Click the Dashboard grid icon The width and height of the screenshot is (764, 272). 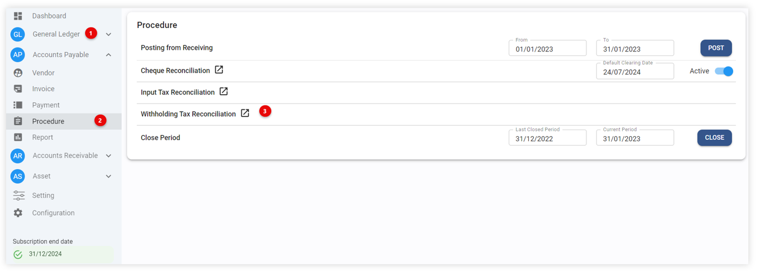(x=18, y=16)
